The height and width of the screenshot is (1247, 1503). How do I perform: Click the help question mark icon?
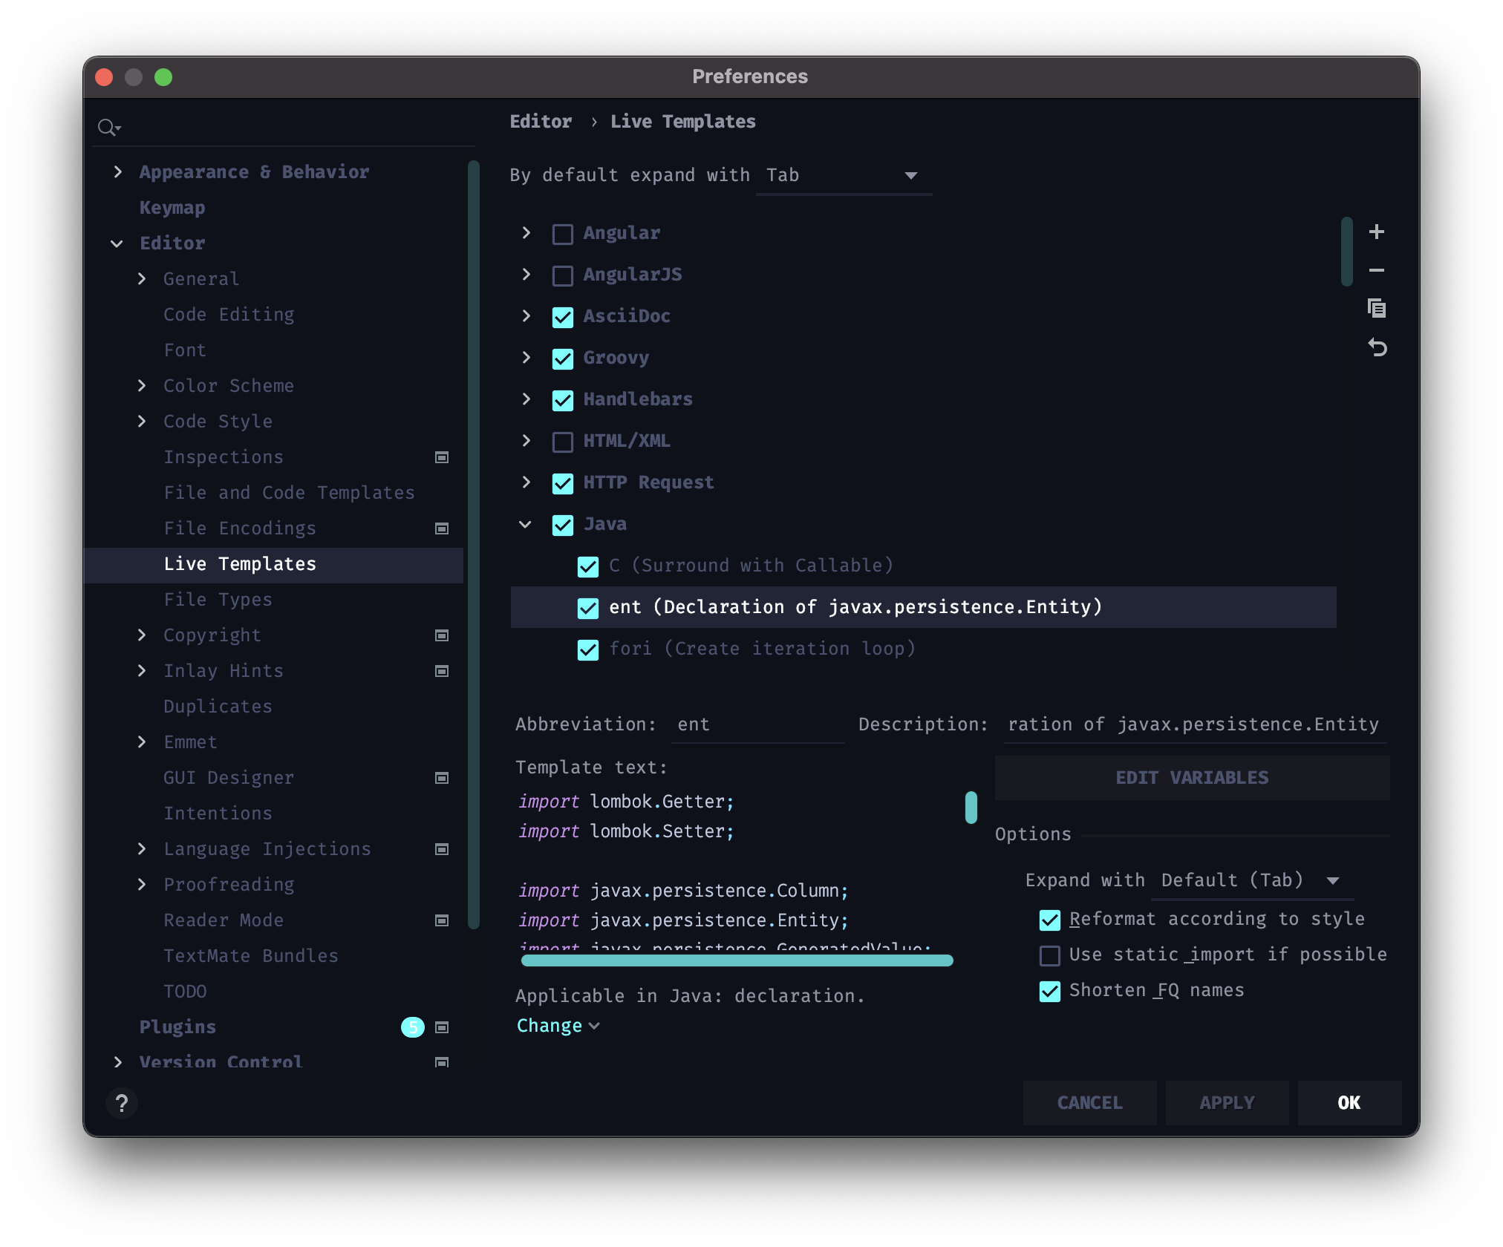tap(123, 1103)
